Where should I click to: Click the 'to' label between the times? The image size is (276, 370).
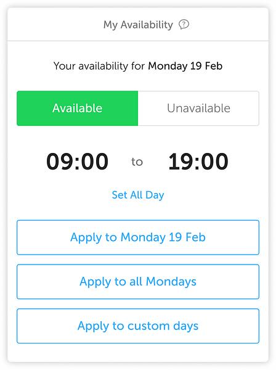pyautogui.click(x=137, y=162)
